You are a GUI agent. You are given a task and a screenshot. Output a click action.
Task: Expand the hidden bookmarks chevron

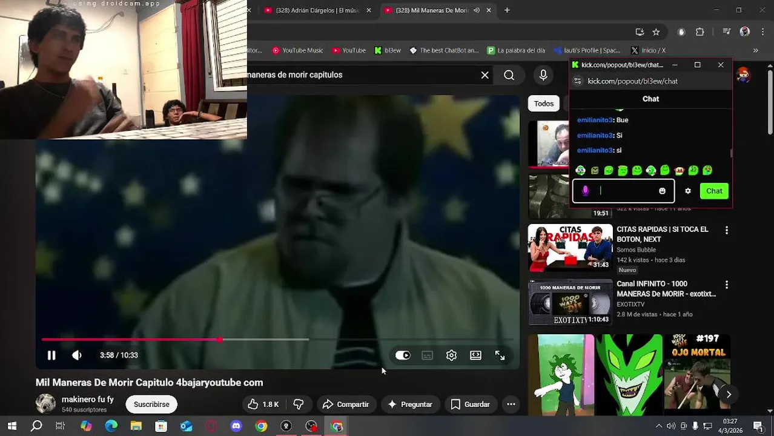coord(756,51)
